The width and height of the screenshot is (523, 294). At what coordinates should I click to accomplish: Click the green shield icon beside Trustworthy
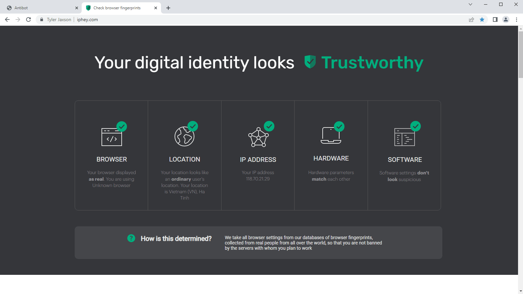click(x=310, y=62)
